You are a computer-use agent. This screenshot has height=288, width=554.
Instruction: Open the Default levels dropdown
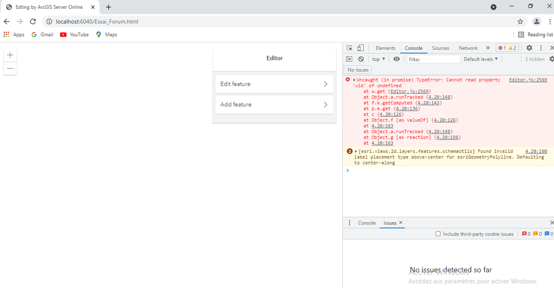(x=481, y=59)
